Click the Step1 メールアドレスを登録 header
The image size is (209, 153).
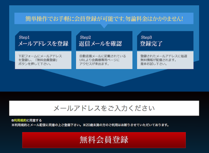tap(43, 41)
